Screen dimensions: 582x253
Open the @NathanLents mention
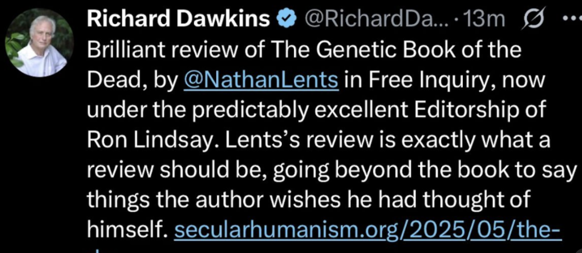click(x=261, y=80)
